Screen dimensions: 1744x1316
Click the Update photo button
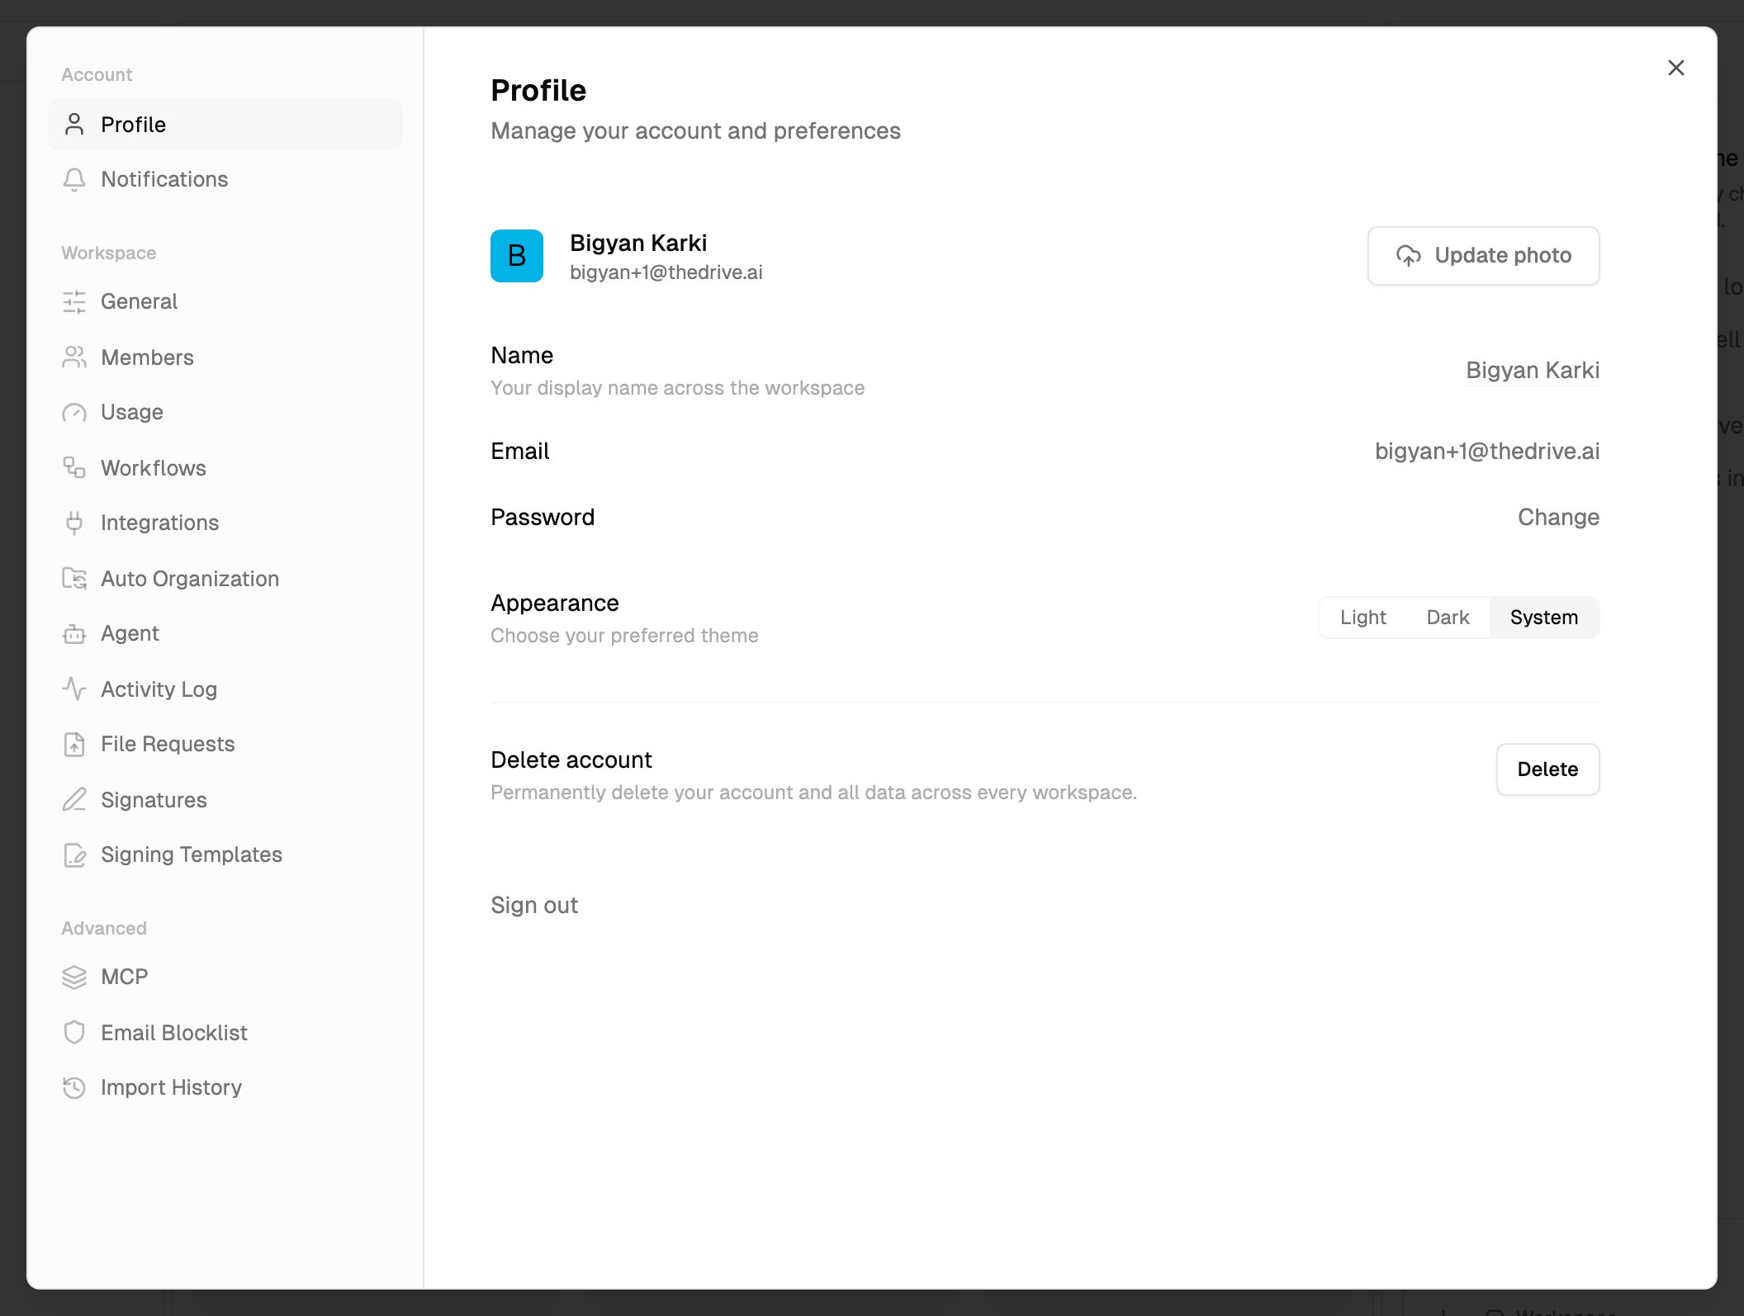(x=1483, y=256)
